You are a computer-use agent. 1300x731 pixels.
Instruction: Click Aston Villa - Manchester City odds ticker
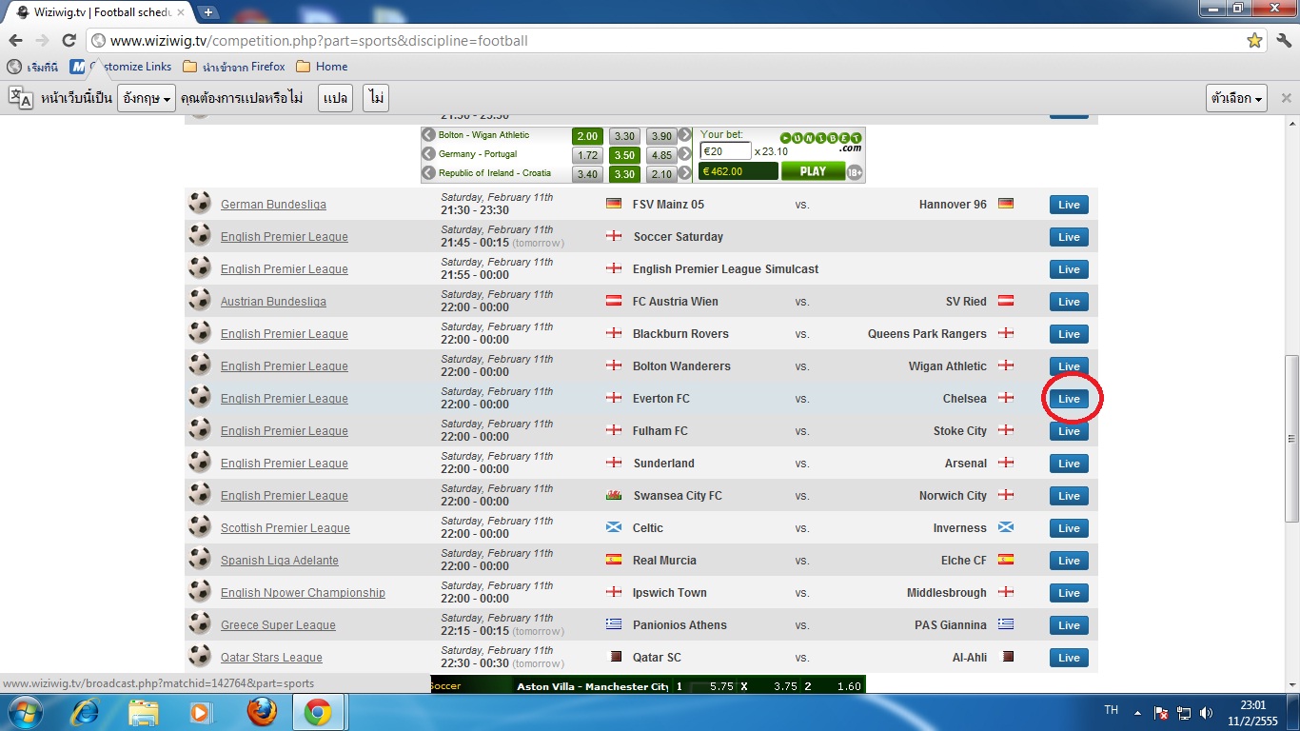tap(648, 685)
